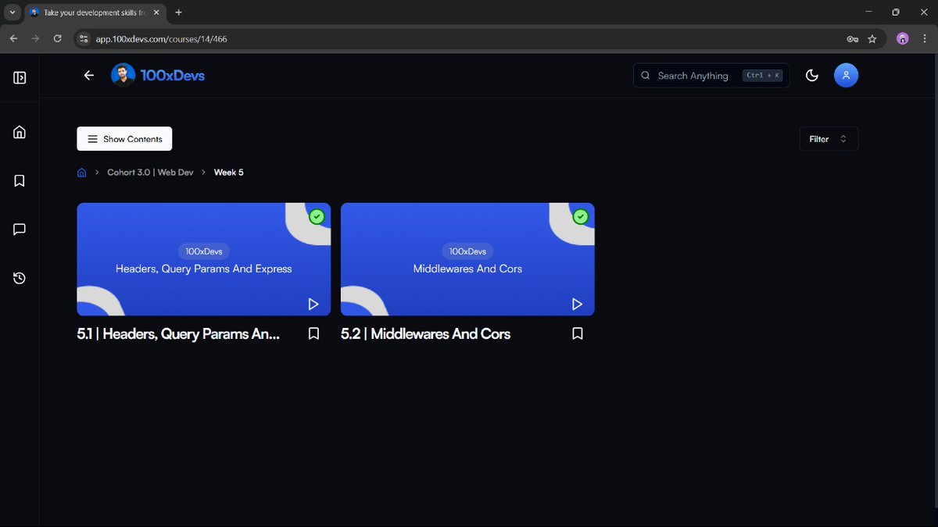Bookmark 5.2 Middlewares And Cors lesson
Viewport: 938px width, 527px height.
[578, 333]
